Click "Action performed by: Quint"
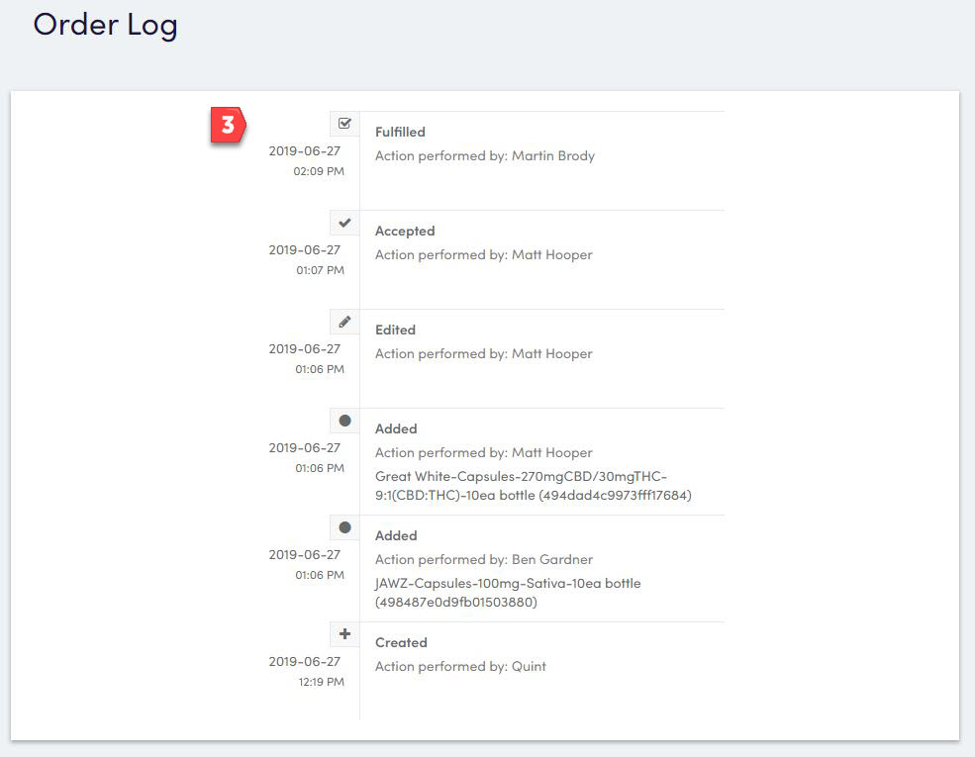This screenshot has width=975, height=757. (x=460, y=666)
